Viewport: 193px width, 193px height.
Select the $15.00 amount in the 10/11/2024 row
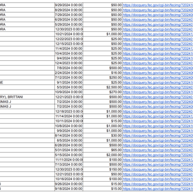(102, 121)
